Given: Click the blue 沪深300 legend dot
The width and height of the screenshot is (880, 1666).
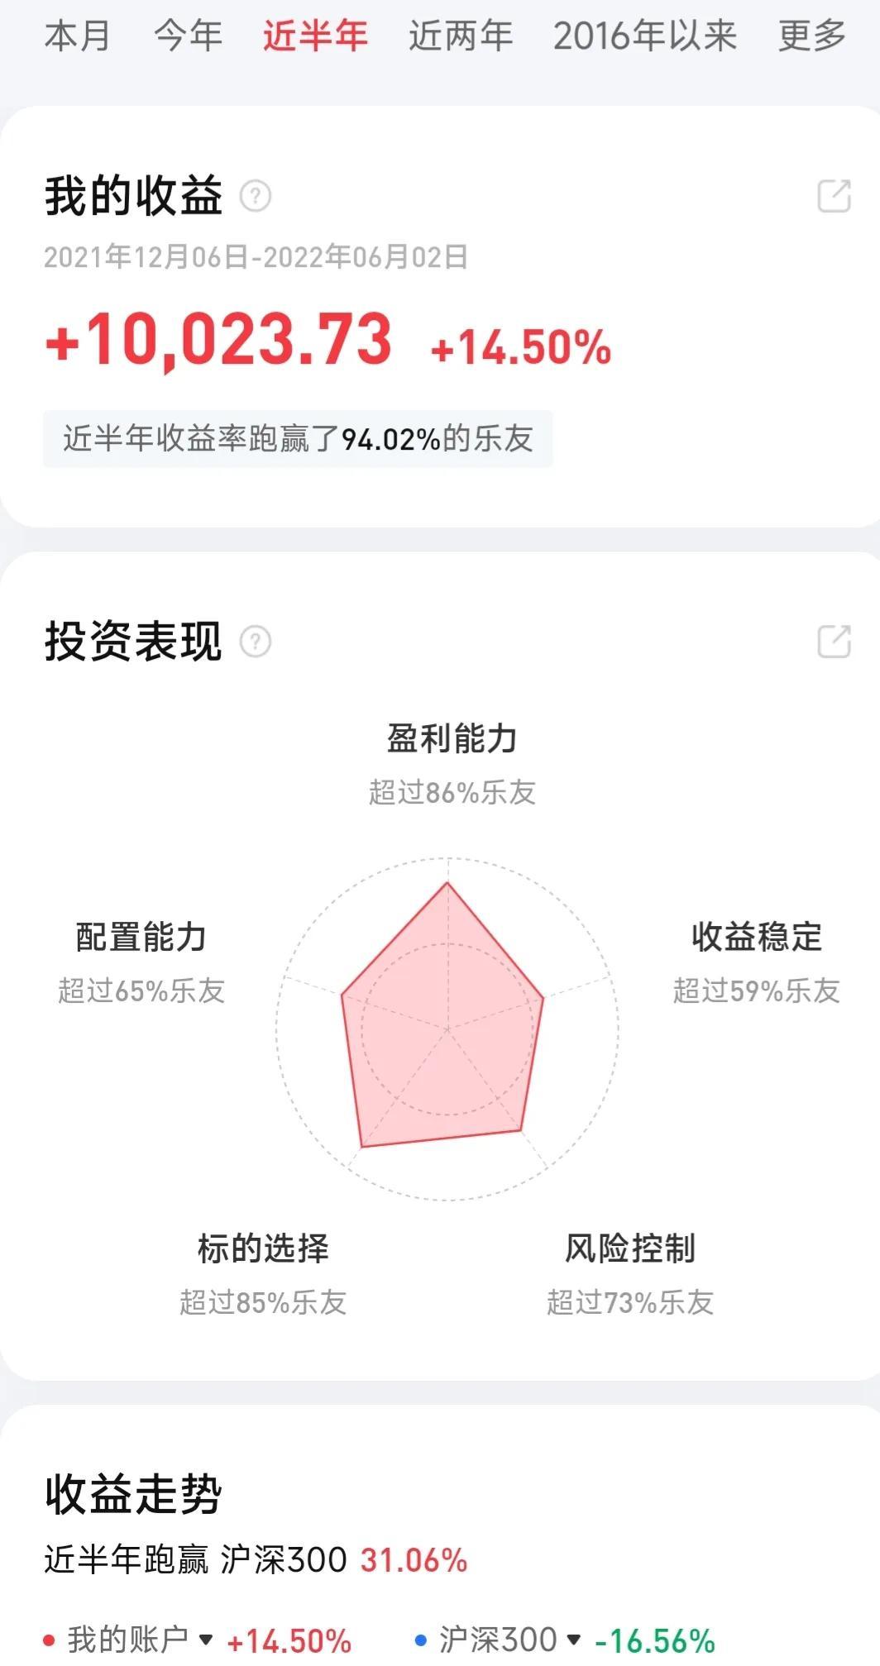Looking at the screenshot, I should [421, 1640].
